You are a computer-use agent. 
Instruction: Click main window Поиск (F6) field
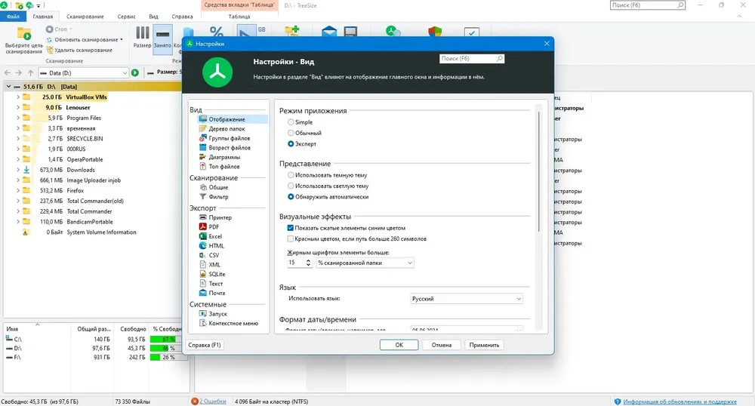tap(647, 5)
